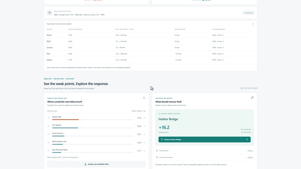
Task: Click the Population Weight column header
Action: [75, 29]
